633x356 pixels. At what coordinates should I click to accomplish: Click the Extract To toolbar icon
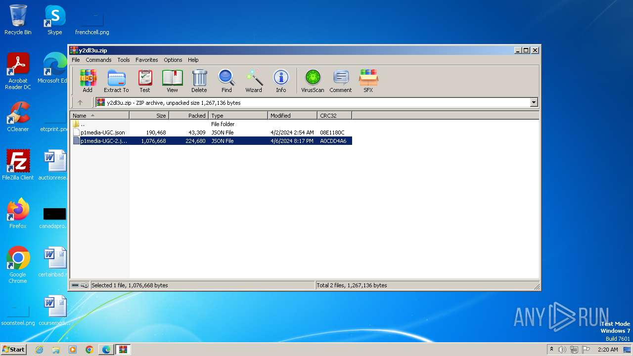116,81
